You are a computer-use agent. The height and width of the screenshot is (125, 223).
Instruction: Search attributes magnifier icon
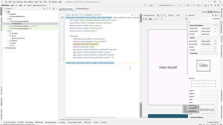tap(213, 15)
